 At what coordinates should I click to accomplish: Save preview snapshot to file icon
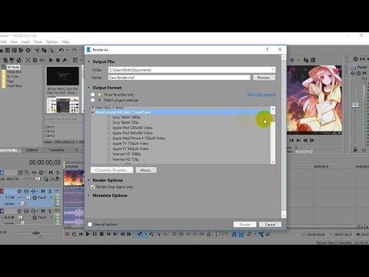(x=313, y=60)
